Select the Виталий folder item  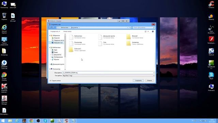pos(135,37)
